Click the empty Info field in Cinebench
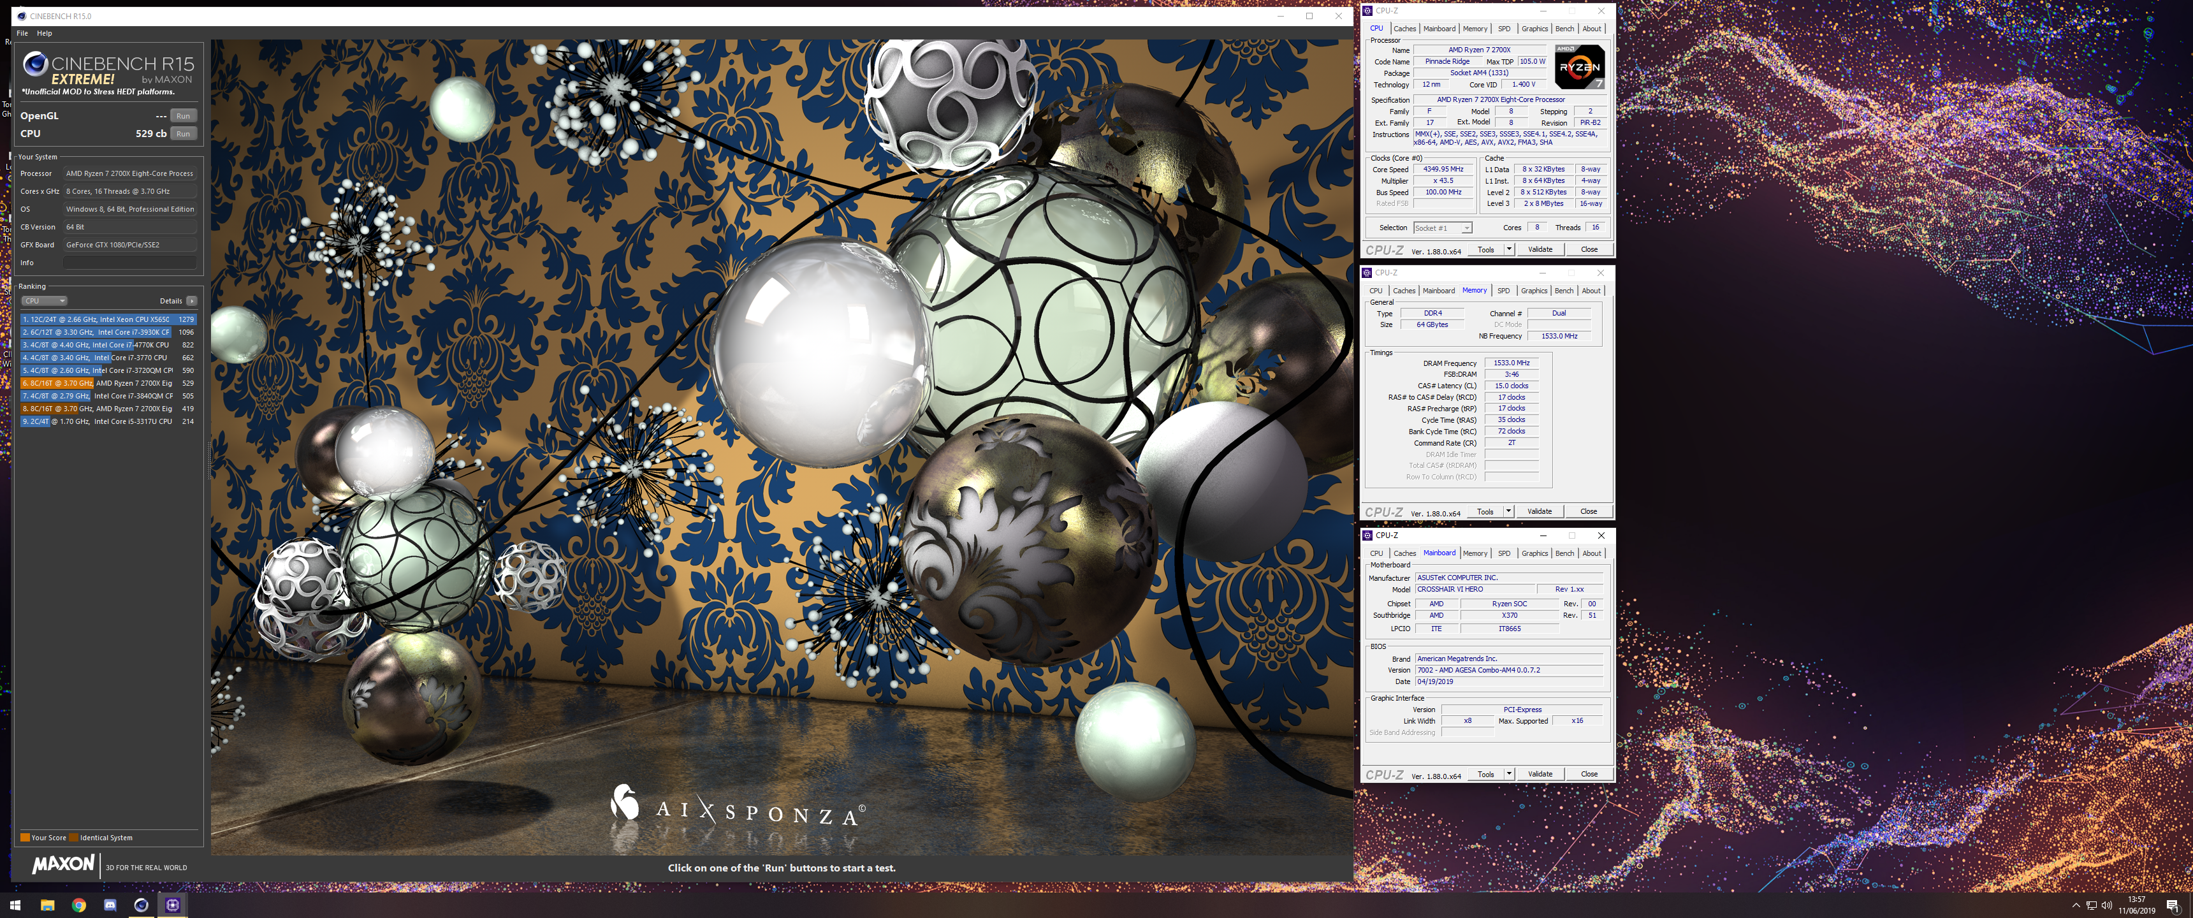 point(130,262)
